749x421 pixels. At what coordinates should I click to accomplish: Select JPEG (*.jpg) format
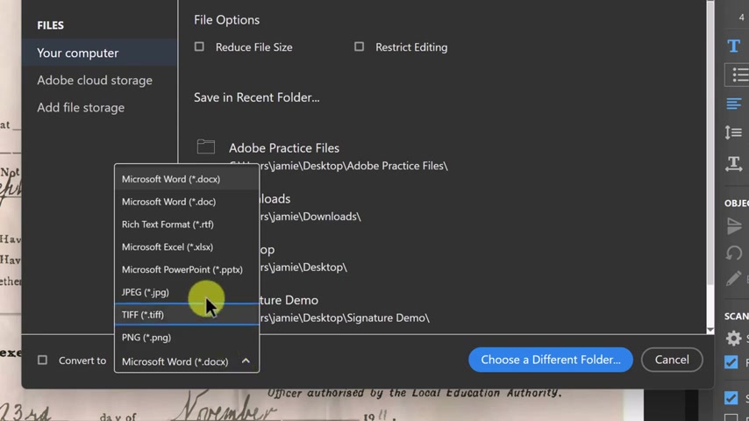187,292
